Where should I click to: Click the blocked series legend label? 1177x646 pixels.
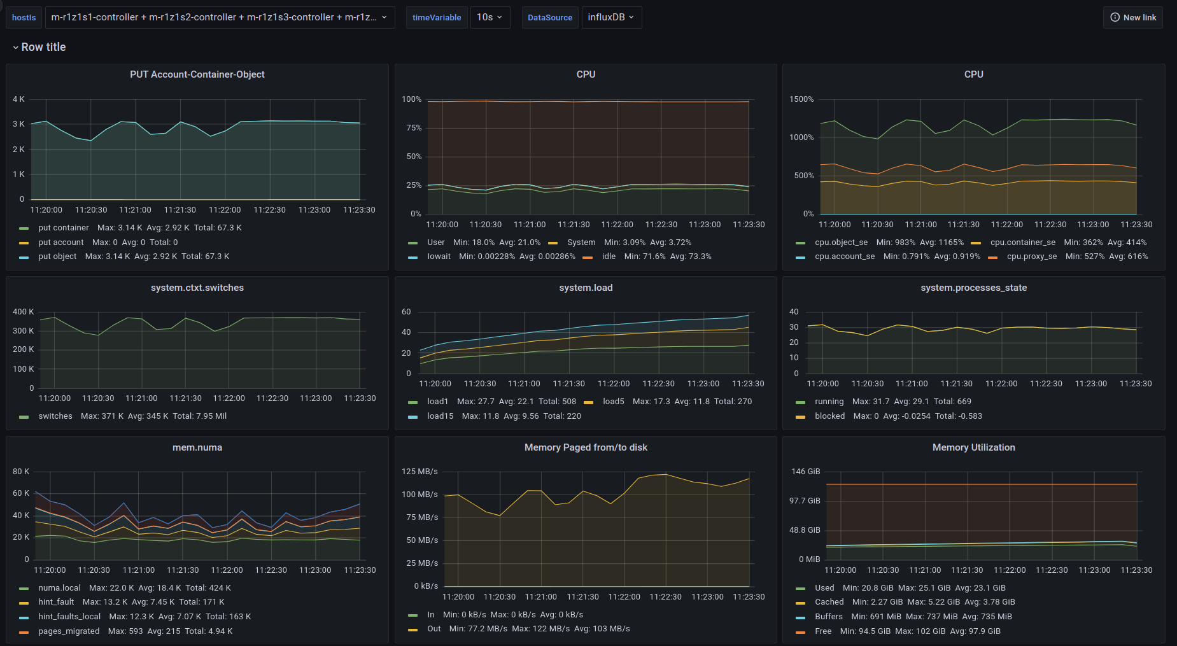829,416
